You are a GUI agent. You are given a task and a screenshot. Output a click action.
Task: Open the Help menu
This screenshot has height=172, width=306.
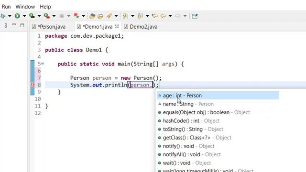click(45, 7)
